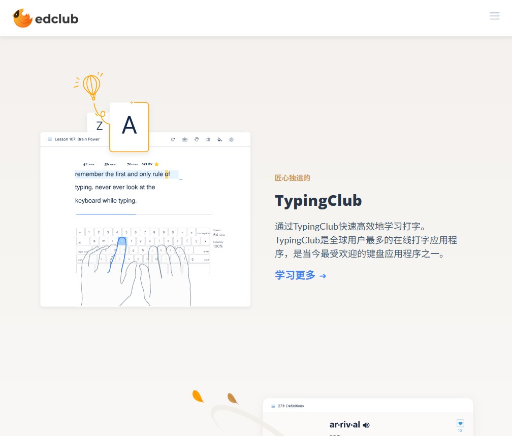The height and width of the screenshot is (436, 512).
Task: Click the typing hands keyboard illustration
Action: 143,266
